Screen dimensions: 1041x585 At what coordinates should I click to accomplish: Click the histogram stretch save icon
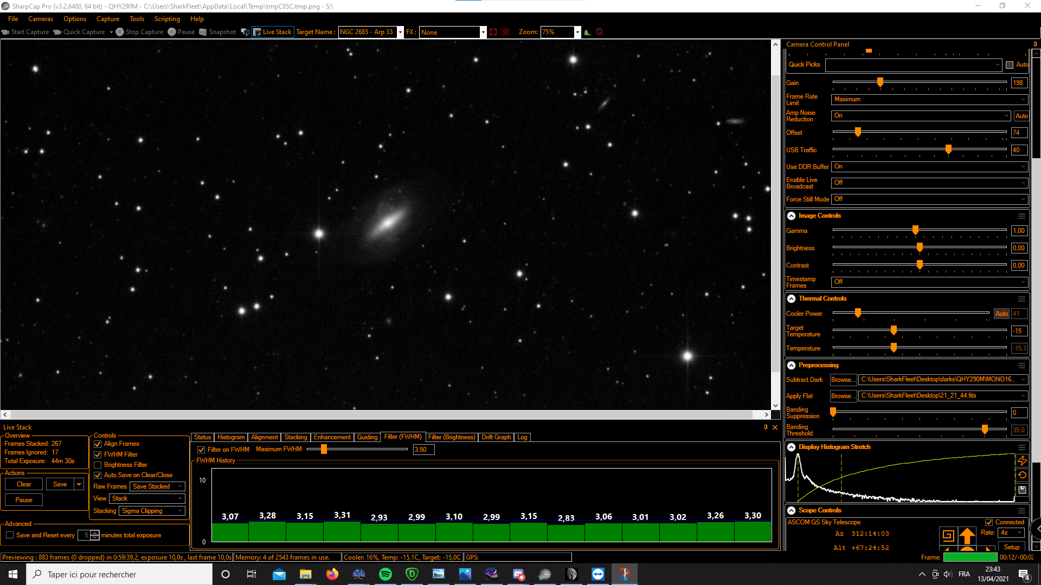(x=1022, y=490)
